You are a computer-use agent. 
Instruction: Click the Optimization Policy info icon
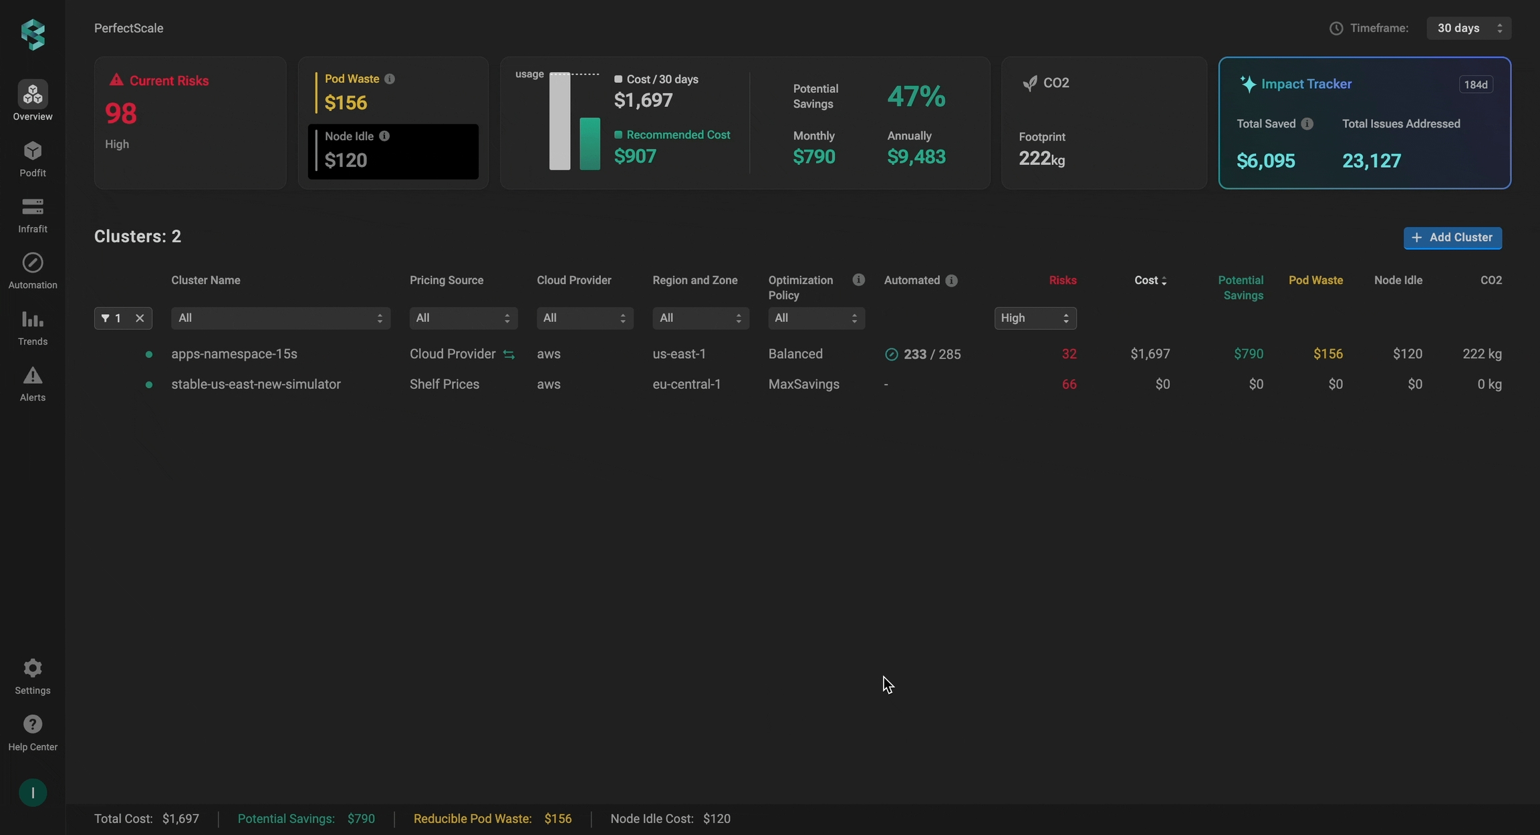tap(858, 280)
